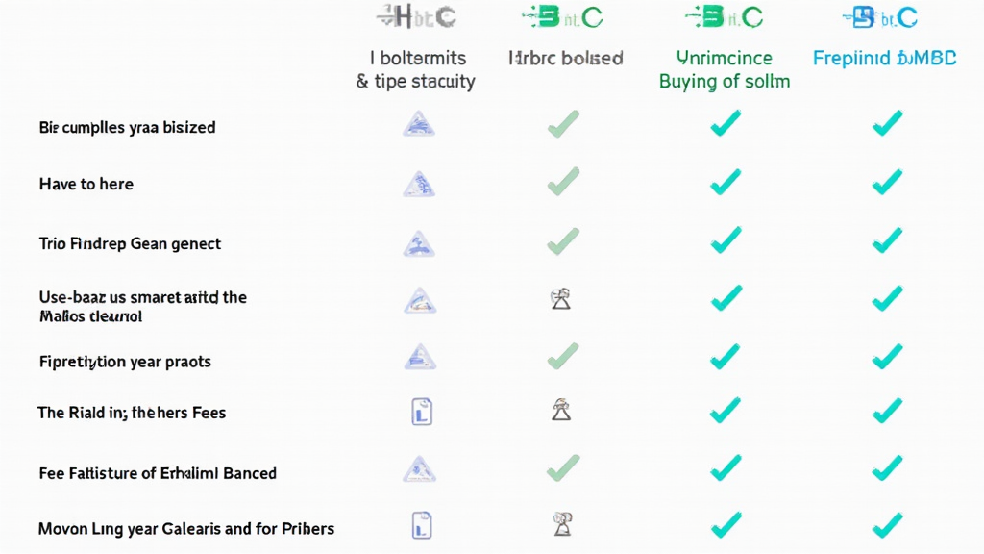Click the flask icon in the 'Use-baaz us smaret' row

coord(561,299)
